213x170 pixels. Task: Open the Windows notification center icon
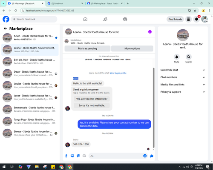(x=208, y=167)
